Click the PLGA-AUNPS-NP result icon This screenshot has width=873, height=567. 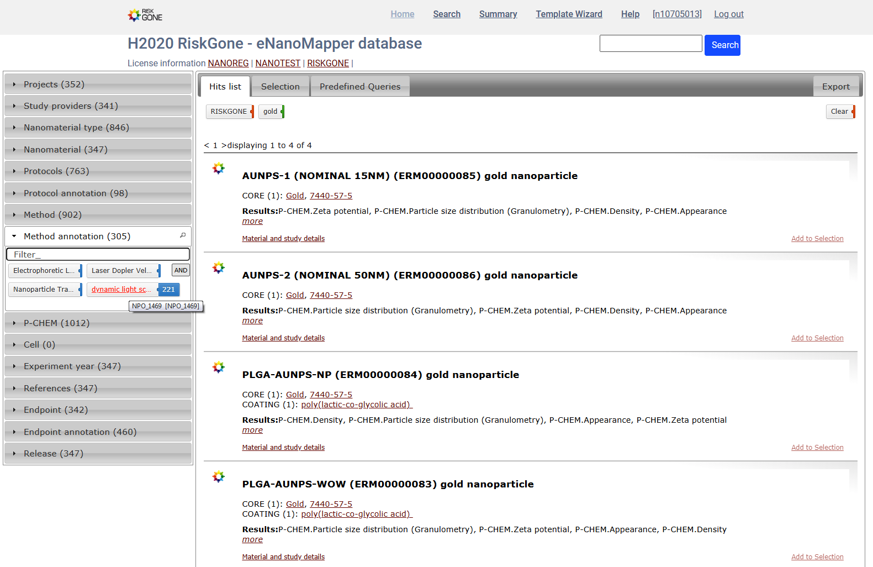(x=219, y=368)
